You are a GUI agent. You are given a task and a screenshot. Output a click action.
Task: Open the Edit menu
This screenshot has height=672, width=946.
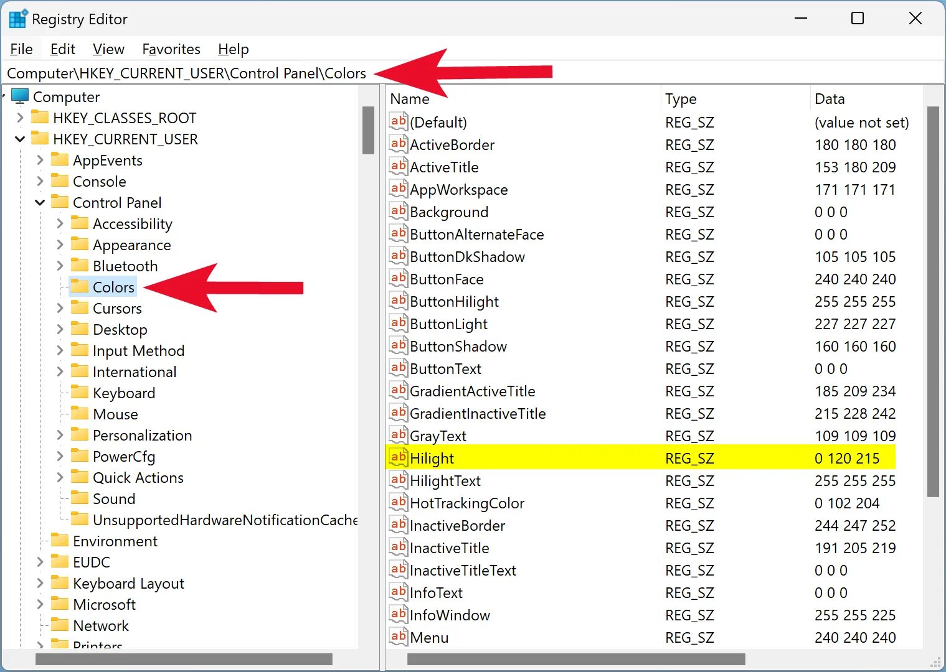pyautogui.click(x=63, y=49)
